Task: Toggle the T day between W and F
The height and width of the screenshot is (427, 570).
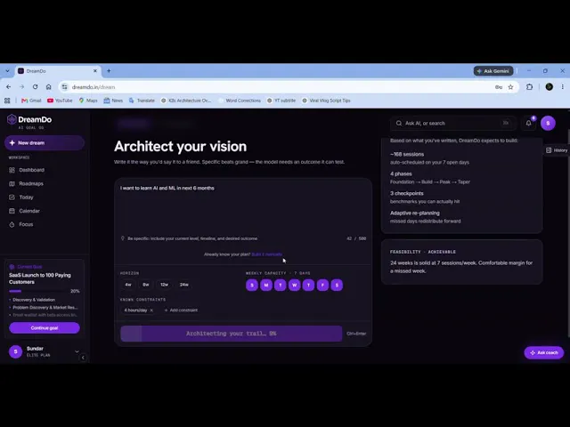Action: point(309,285)
